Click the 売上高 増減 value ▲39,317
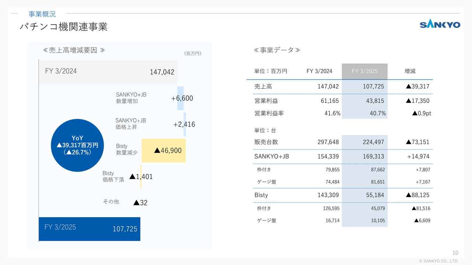Image resolution: width=472 pixels, height=265 pixels. click(417, 86)
